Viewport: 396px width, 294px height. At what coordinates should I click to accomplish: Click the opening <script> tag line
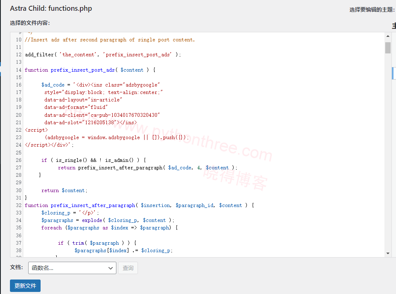[36, 130]
